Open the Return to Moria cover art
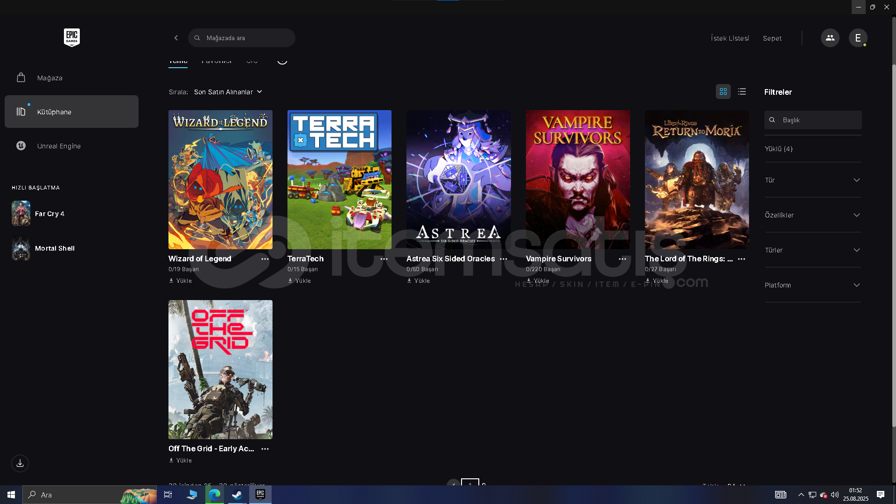Viewport: 896px width, 504px height. [697, 180]
